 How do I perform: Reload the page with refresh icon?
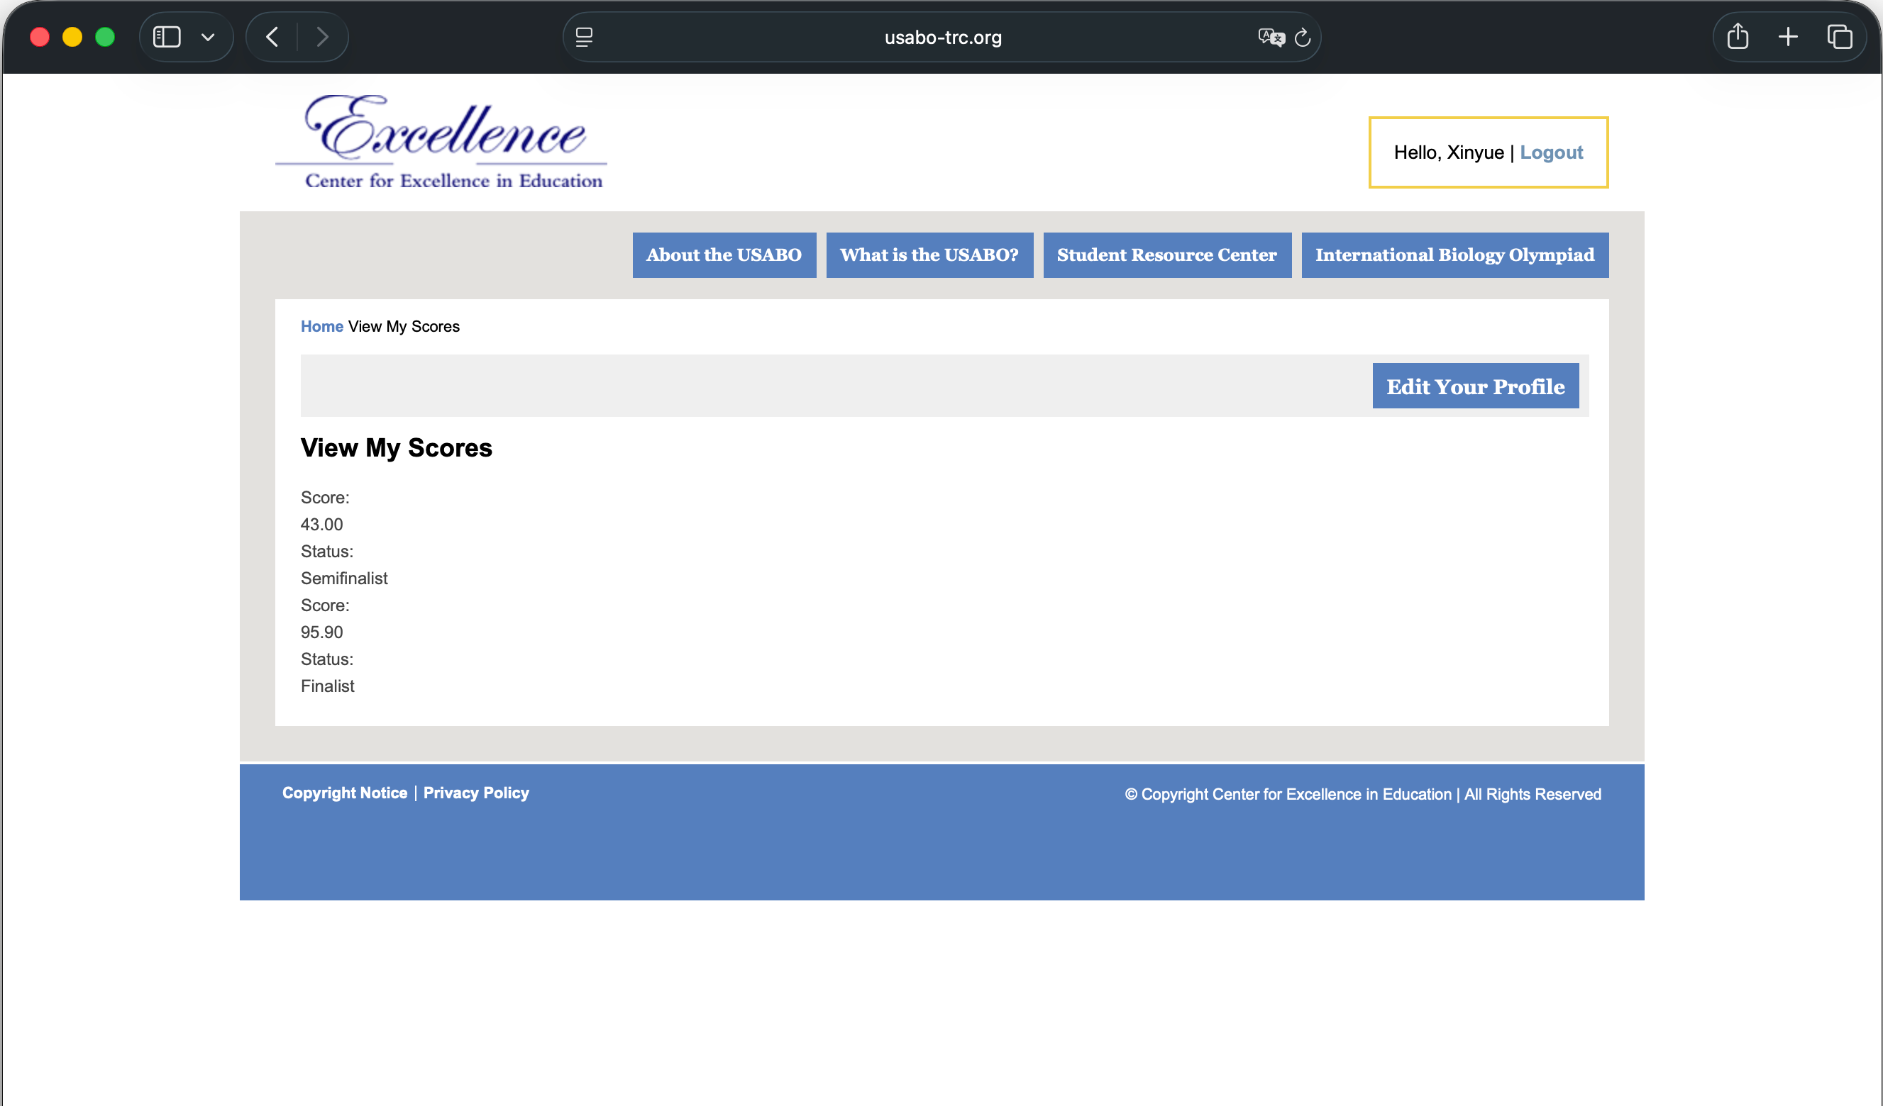tap(1303, 38)
